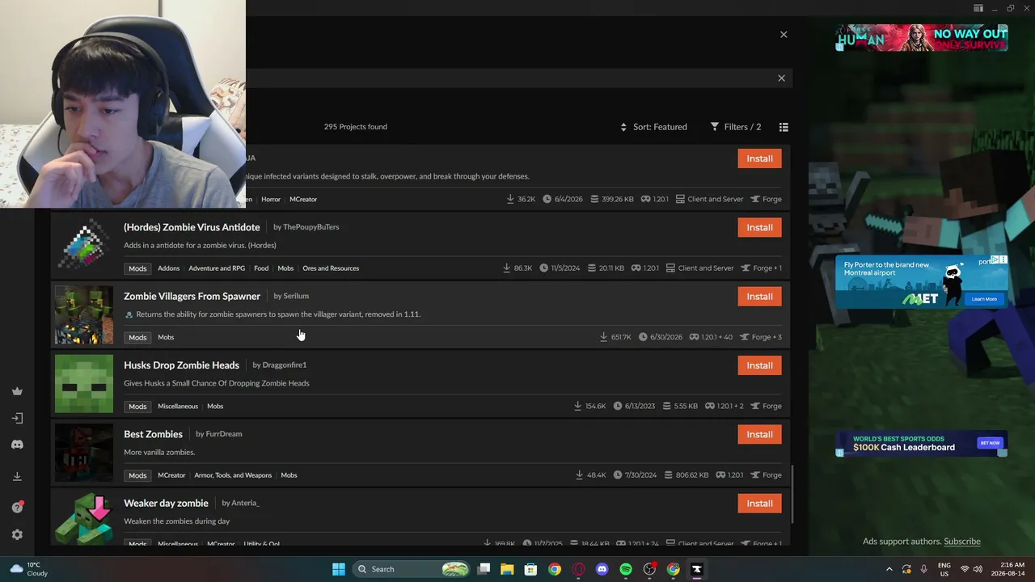The width and height of the screenshot is (1035, 582).
Task: Open the cloudy weather widget on the taskbar
Action: pyautogui.click(x=28, y=569)
